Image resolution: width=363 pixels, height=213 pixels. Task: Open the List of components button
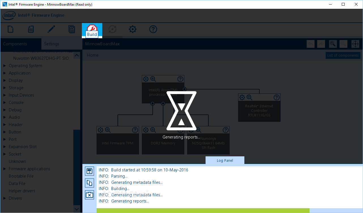343,56
